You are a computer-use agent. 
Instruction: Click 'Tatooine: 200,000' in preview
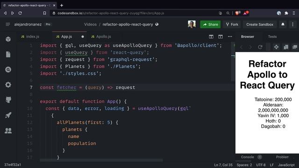point(273,99)
